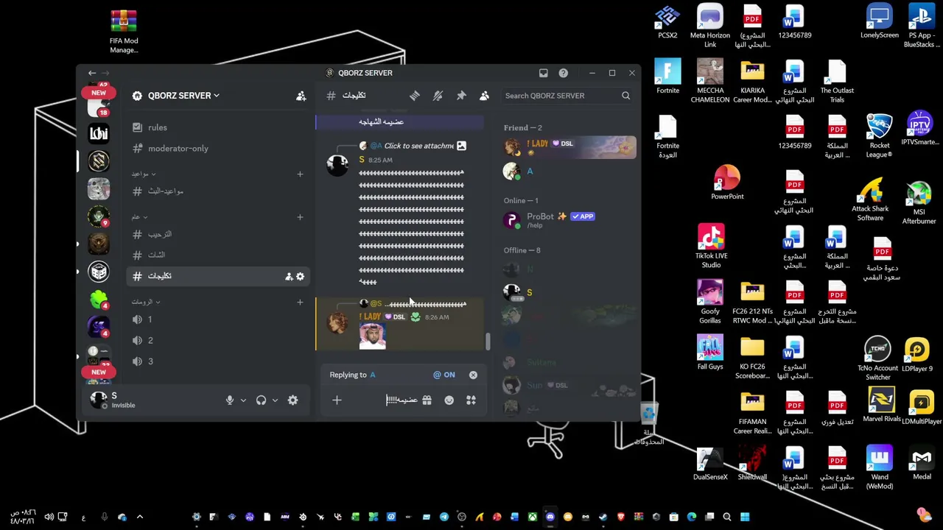
Task: Edit تكليجات channel settings gear
Action: (300, 276)
